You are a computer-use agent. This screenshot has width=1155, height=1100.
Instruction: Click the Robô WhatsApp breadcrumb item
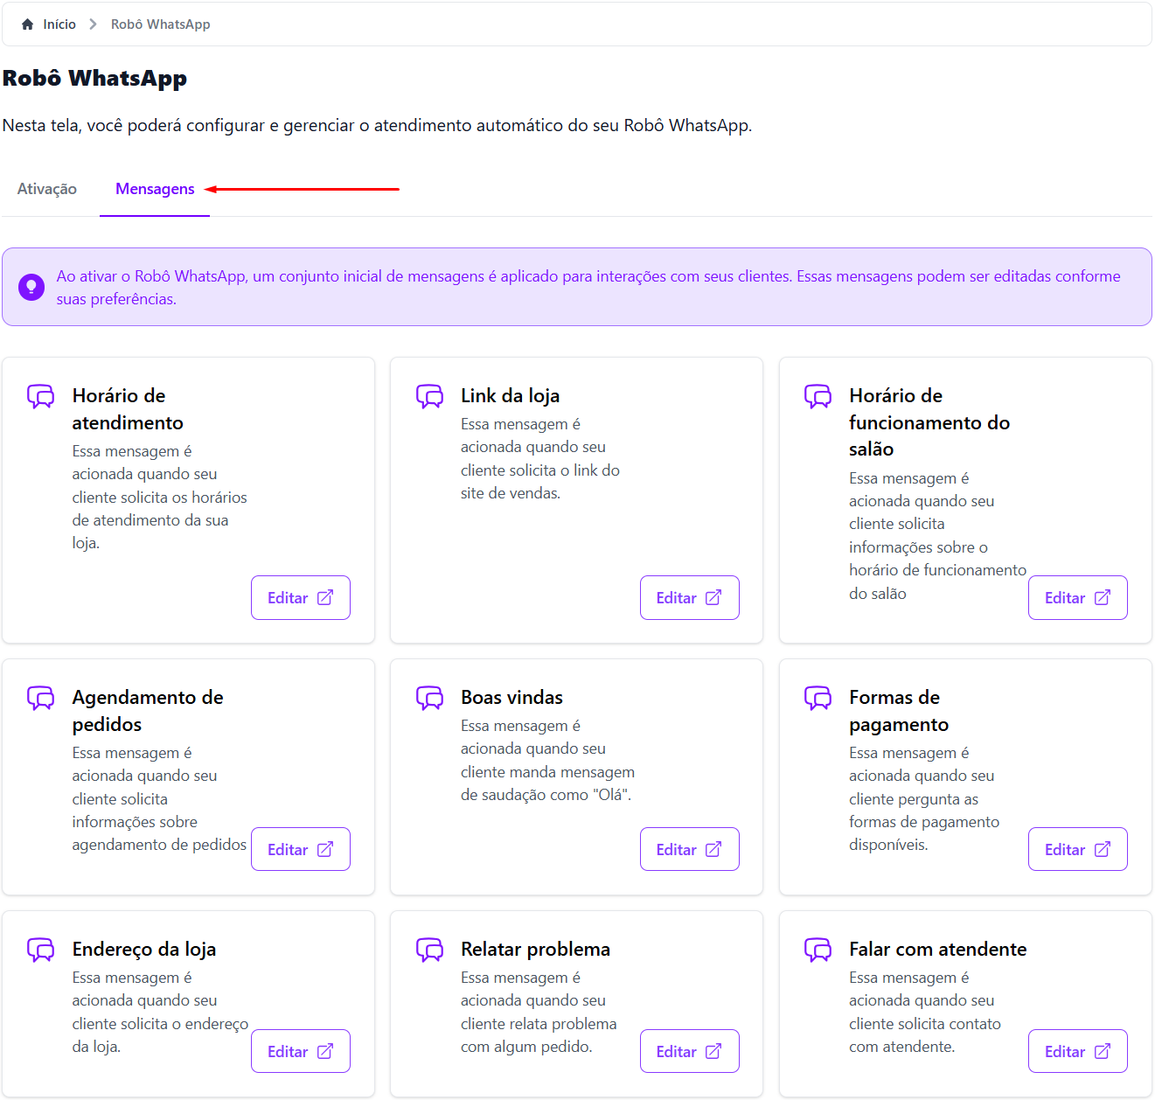click(x=160, y=24)
